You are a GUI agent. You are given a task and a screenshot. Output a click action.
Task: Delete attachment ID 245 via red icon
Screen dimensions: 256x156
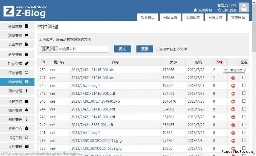(x=233, y=101)
